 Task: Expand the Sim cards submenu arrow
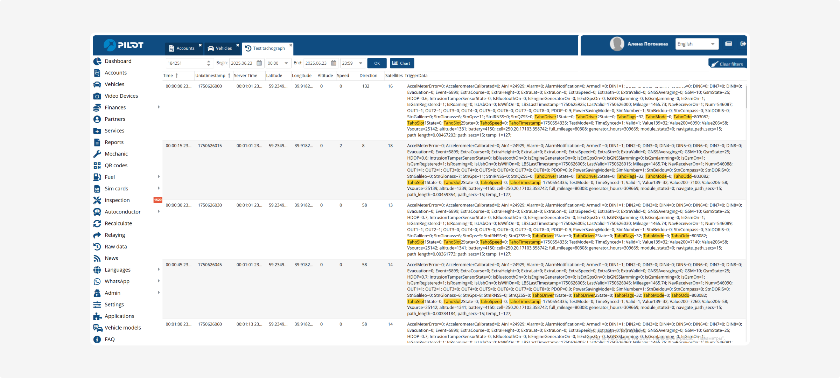[x=159, y=188]
